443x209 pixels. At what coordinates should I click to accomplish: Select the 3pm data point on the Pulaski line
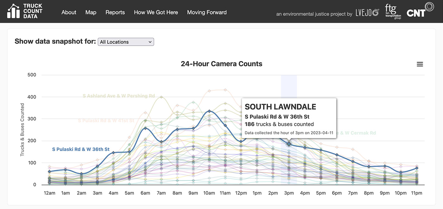point(289,144)
